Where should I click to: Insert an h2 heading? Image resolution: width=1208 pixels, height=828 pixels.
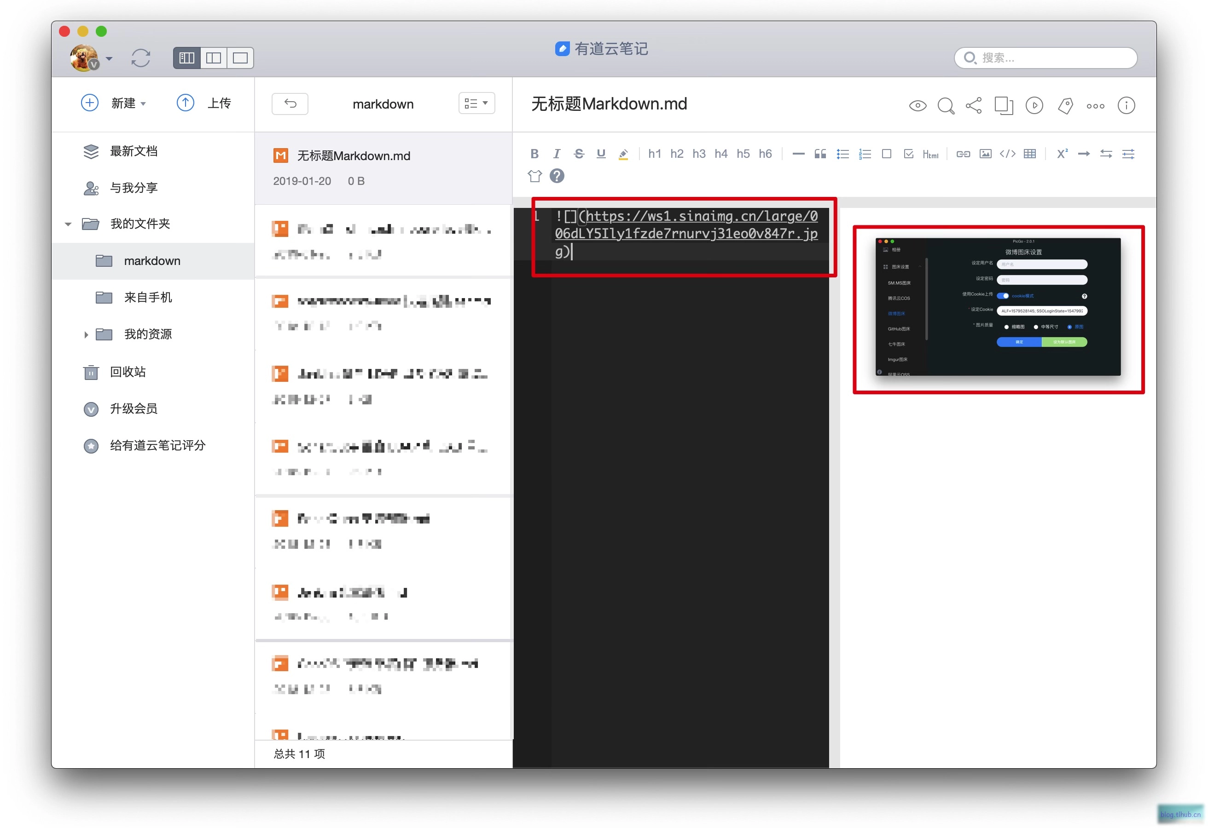click(x=677, y=154)
